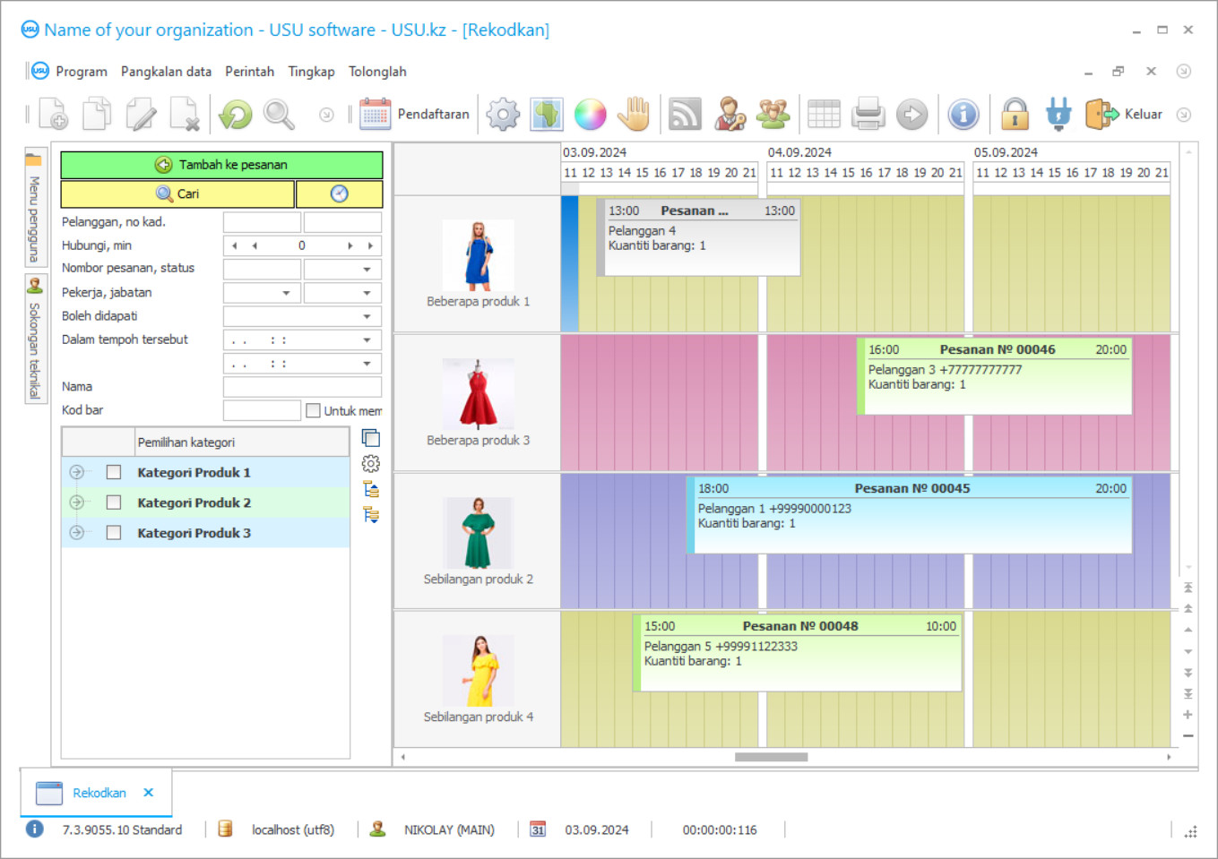Click the padlock lock icon
The width and height of the screenshot is (1218, 859).
1015,115
